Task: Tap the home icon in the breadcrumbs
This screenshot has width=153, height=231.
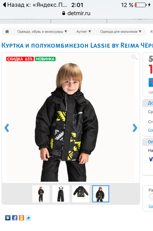Action: (x=7, y=31)
